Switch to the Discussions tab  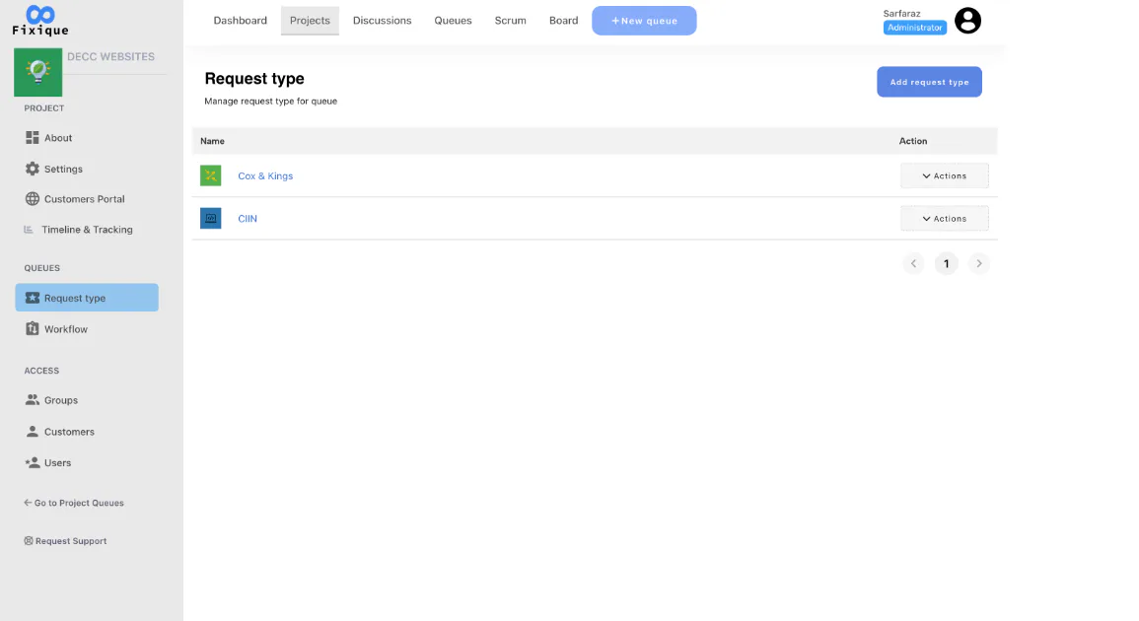(382, 21)
